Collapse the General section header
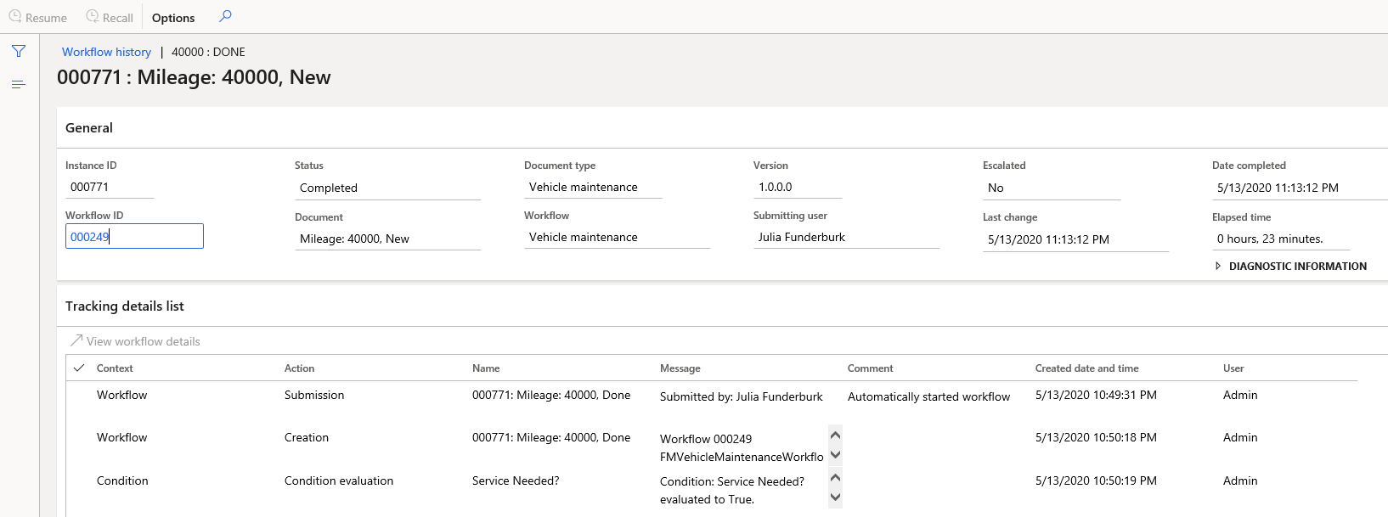The width and height of the screenshot is (1388, 517). click(x=89, y=128)
